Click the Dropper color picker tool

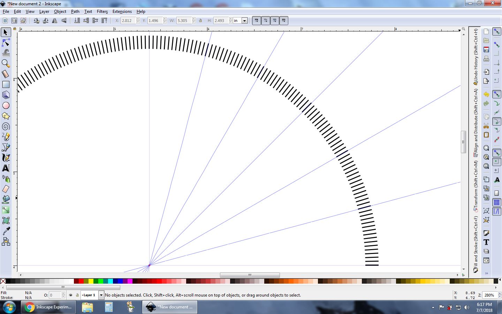click(x=6, y=231)
